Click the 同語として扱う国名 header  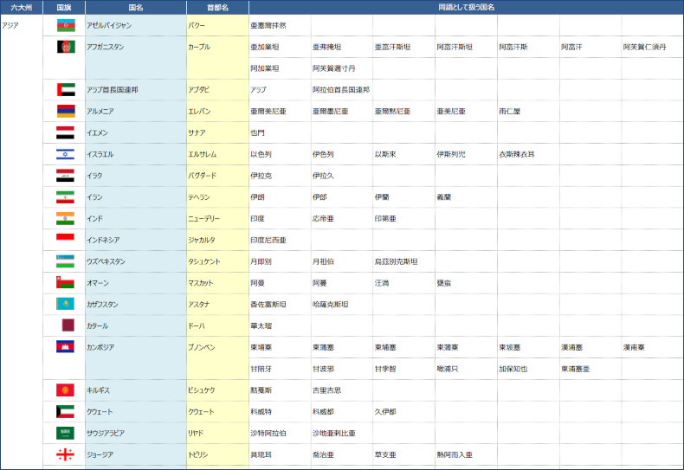pos(466,7)
